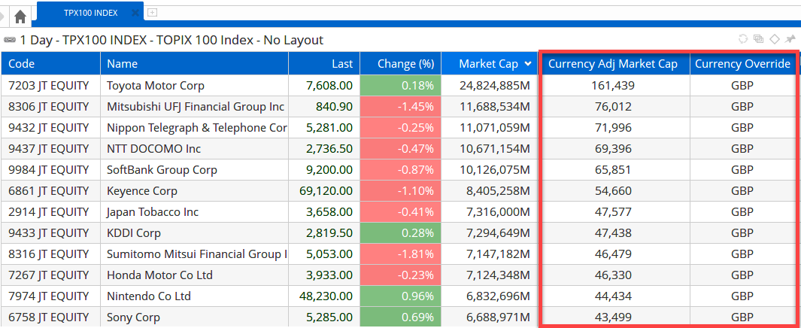Click Mitsubishi UFJ change -1.45%
801x328 pixels.
(x=400, y=107)
